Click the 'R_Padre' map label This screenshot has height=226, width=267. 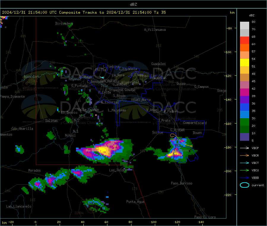click(170, 111)
